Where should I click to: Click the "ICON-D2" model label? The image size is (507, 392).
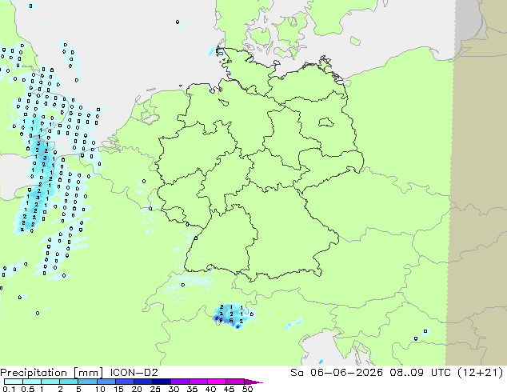click(x=134, y=373)
